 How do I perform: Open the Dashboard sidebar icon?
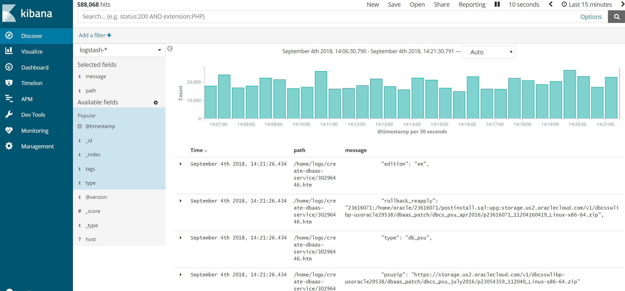pyautogui.click(x=9, y=67)
